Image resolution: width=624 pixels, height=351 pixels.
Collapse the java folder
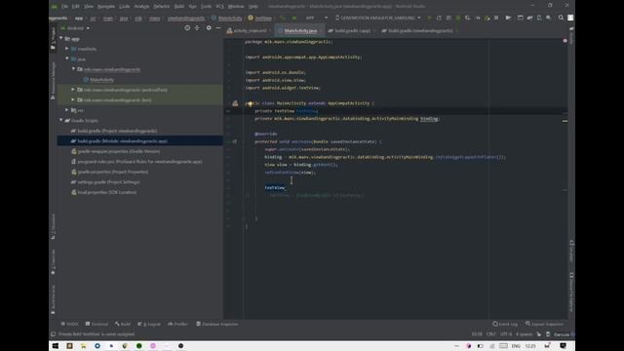67,58
